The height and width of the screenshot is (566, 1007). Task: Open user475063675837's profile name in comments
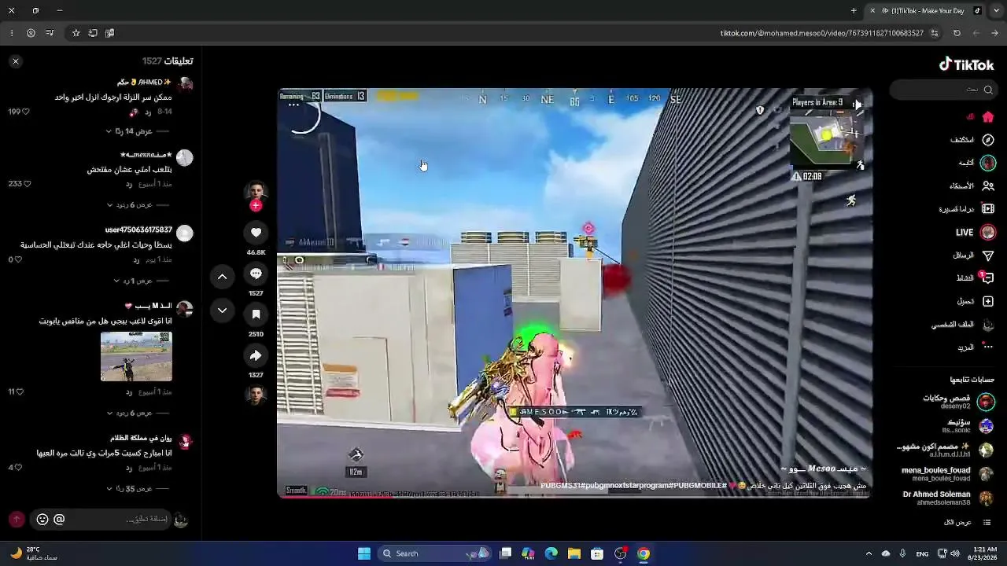138,230
